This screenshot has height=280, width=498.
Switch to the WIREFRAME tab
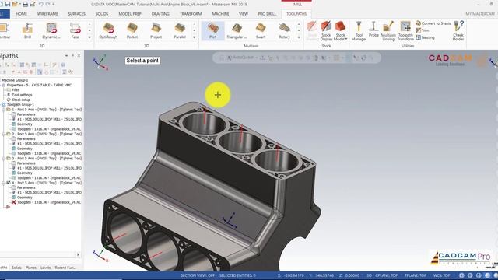click(x=47, y=14)
